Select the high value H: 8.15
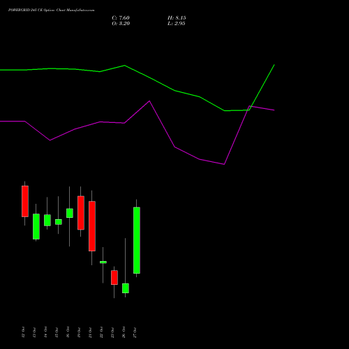The width and height of the screenshot is (349, 349). click(x=177, y=18)
